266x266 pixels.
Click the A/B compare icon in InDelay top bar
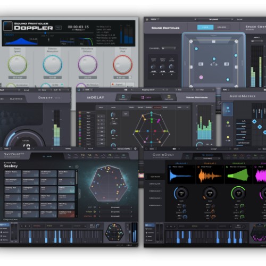click(126, 90)
